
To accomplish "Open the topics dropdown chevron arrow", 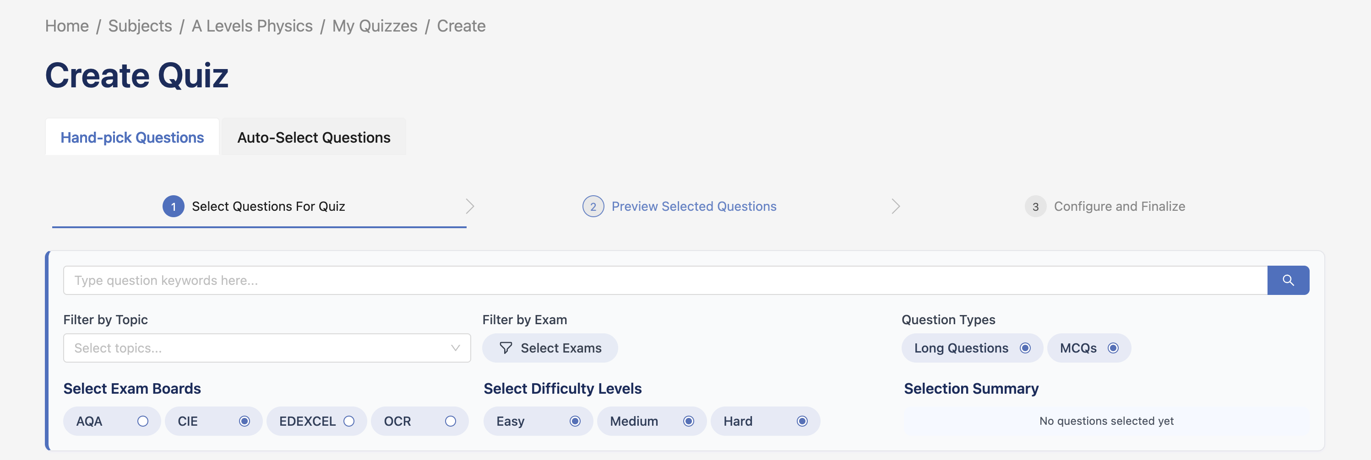I will click(x=455, y=348).
